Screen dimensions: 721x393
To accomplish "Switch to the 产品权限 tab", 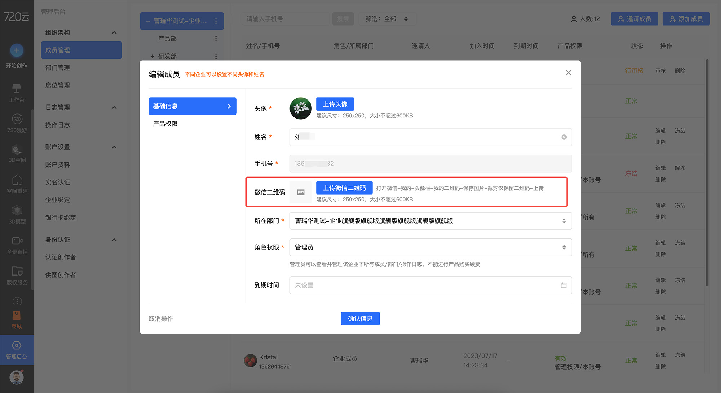I will click(165, 124).
